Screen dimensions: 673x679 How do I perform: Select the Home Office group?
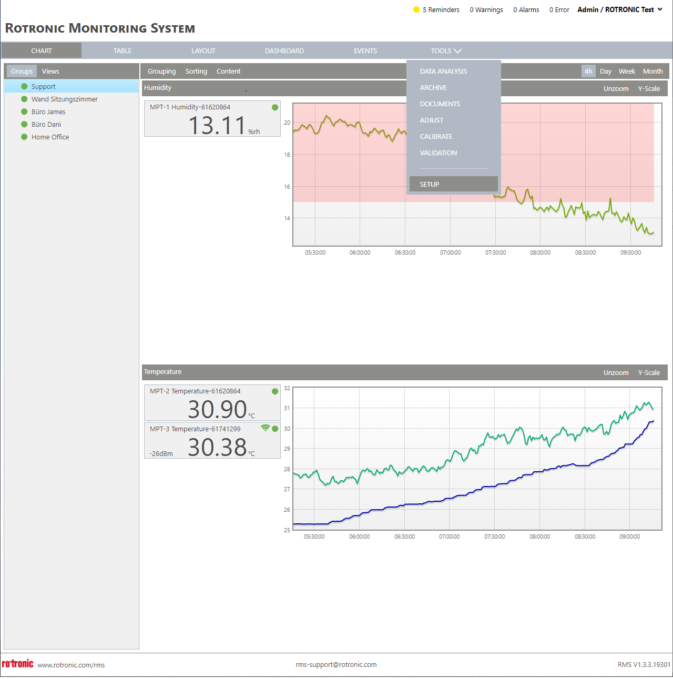point(72,137)
